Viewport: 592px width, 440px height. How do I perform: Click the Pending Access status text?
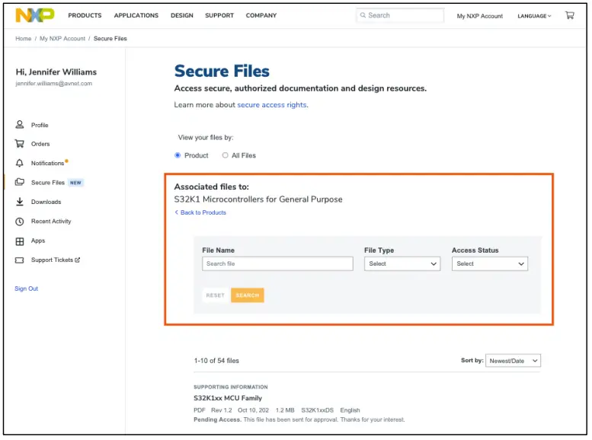[x=217, y=419]
